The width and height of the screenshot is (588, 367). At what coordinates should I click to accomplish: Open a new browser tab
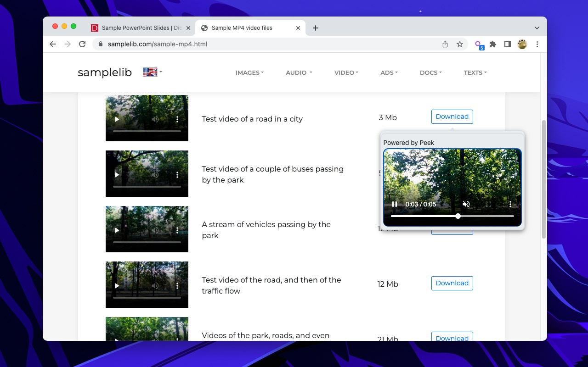pyautogui.click(x=316, y=28)
